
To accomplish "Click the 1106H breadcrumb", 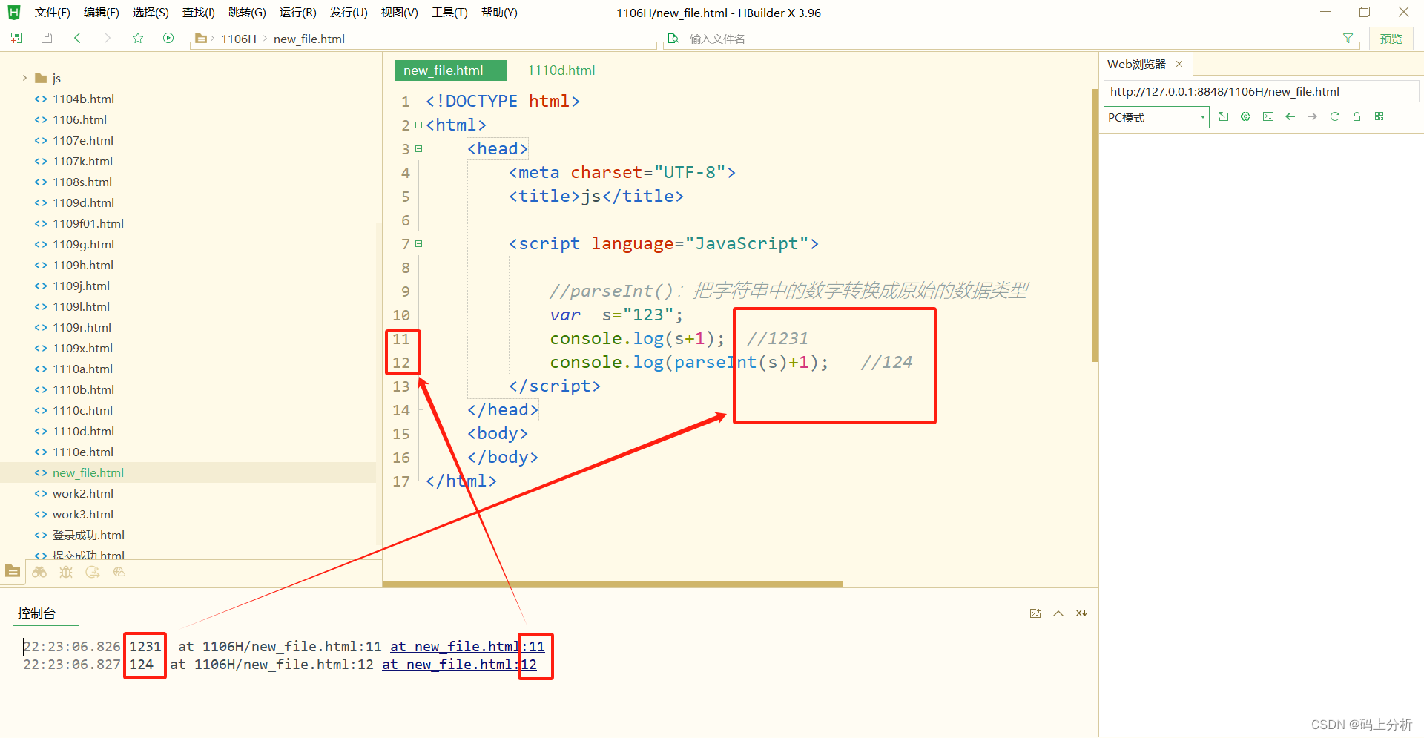I will (x=239, y=39).
